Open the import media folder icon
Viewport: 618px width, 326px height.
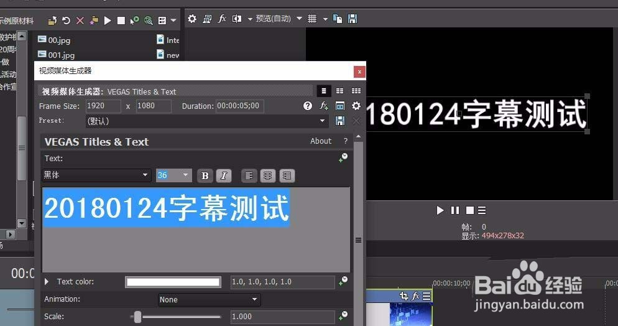tap(52, 21)
